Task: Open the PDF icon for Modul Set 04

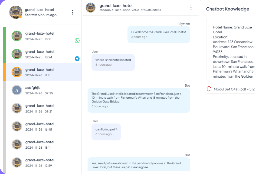Action: pyautogui.click(x=209, y=89)
